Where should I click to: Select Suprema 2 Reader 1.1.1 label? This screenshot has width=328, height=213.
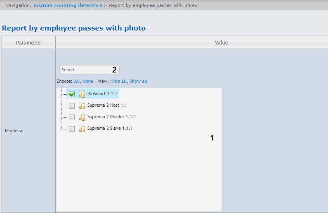point(111,117)
